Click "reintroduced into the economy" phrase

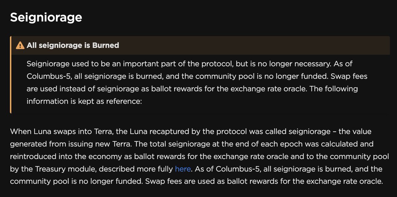tap(58, 157)
